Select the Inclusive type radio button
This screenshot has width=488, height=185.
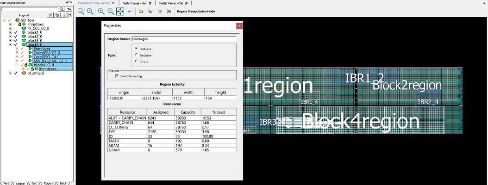(136, 48)
